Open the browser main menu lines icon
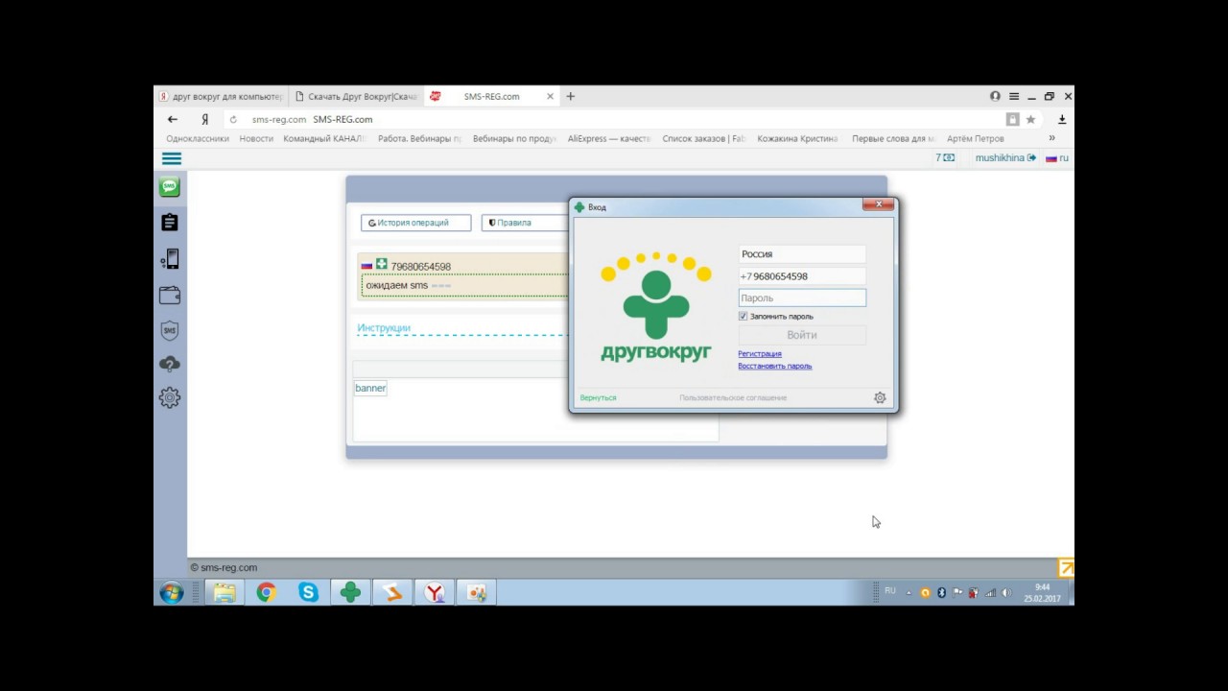This screenshot has width=1228, height=691. pyautogui.click(x=1014, y=96)
